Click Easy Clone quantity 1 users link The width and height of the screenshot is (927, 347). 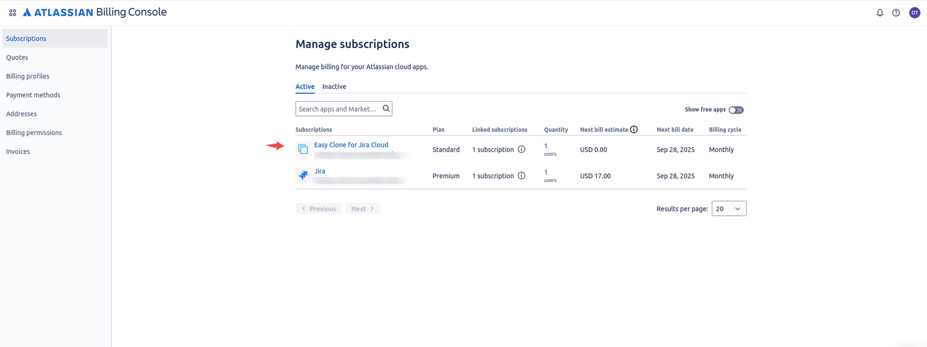pyautogui.click(x=546, y=146)
